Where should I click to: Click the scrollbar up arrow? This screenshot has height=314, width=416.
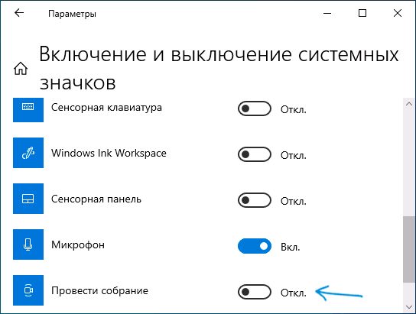409,104
